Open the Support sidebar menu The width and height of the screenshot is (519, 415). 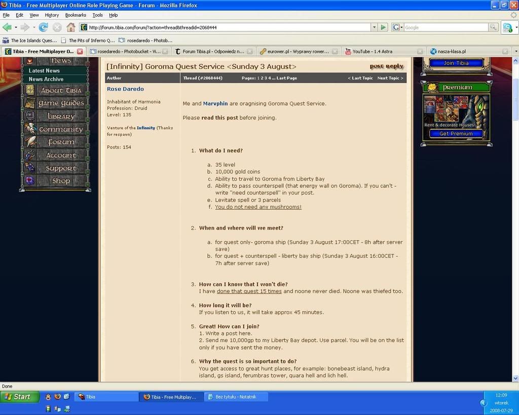coord(56,168)
